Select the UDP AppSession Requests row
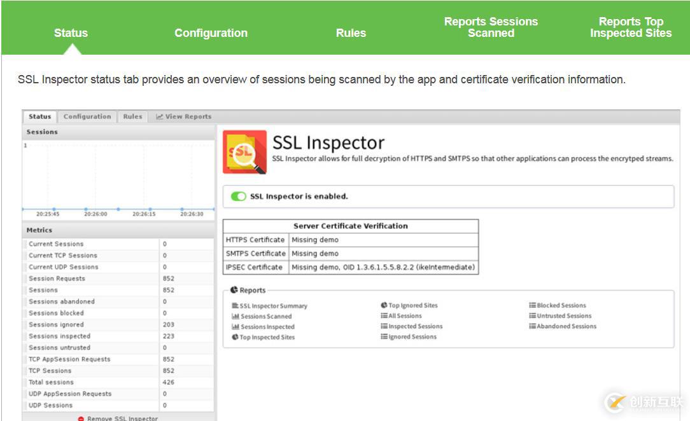Viewport: 690px width, 421px height. [x=118, y=394]
